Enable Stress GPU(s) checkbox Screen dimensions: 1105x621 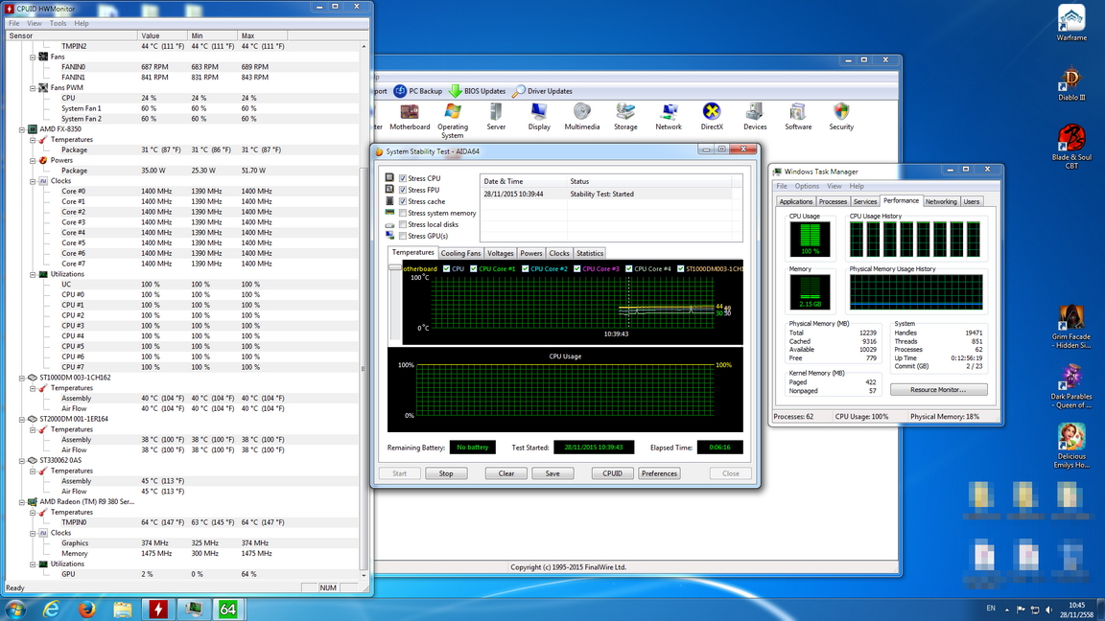tap(403, 236)
